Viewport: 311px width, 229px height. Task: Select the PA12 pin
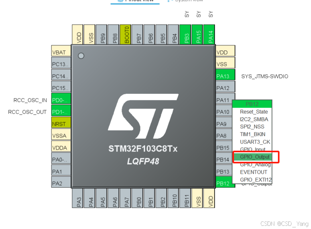click(x=225, y=86)
